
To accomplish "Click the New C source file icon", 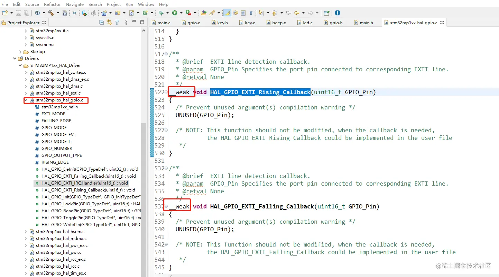I will [132, 13].
